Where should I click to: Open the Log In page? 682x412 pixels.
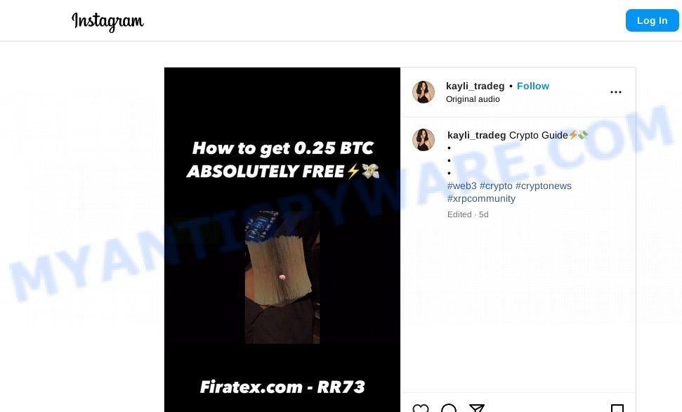point(652,20)
